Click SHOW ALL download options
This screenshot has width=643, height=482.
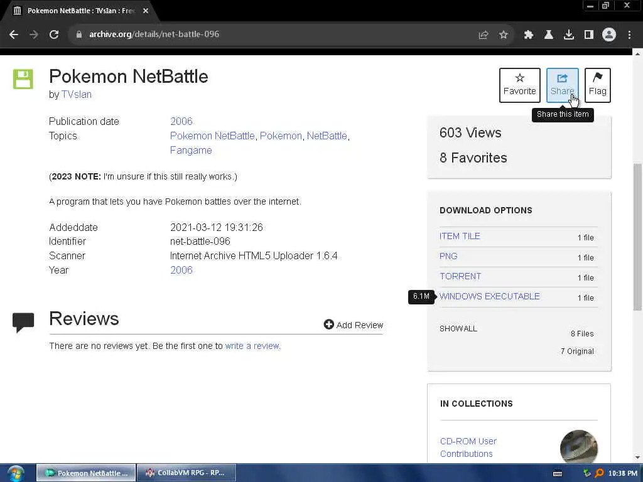458,329
